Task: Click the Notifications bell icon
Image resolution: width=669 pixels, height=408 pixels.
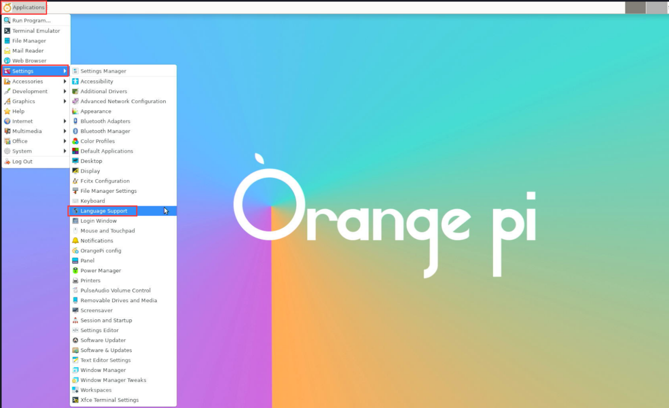Action: 76,241
